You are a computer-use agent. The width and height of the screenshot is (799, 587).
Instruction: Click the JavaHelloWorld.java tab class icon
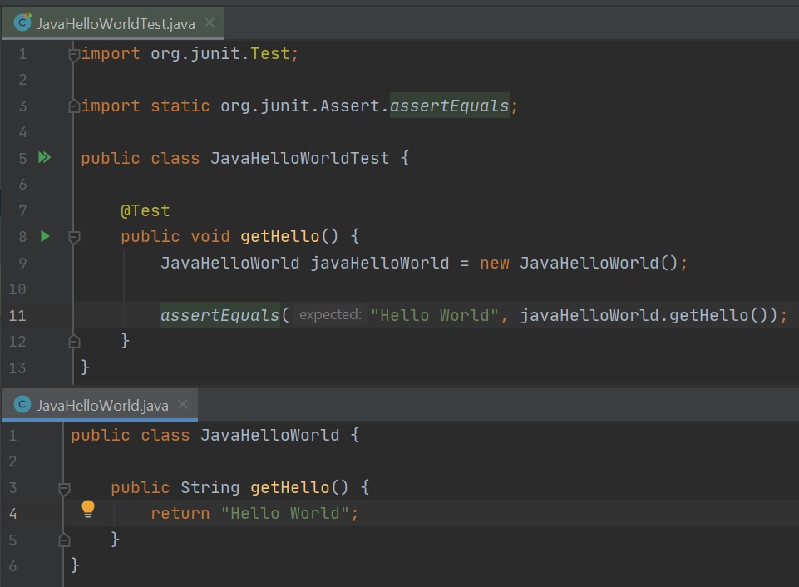tap(22, 405)
